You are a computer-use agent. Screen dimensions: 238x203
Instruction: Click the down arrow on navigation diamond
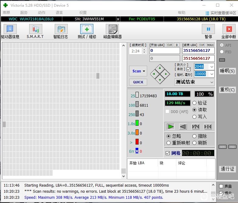click(x=160, y=80)
